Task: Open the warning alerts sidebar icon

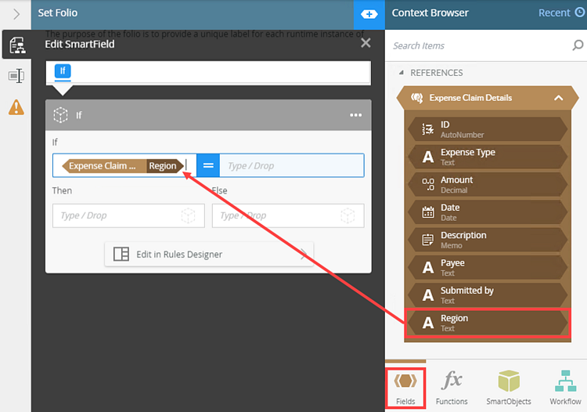Action: coord(16,107)
